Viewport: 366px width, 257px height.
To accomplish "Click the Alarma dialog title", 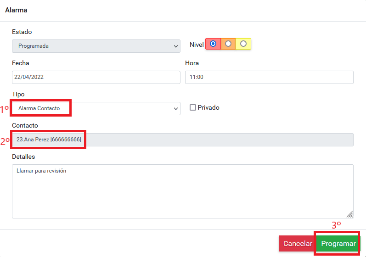I will pos(16,10).
